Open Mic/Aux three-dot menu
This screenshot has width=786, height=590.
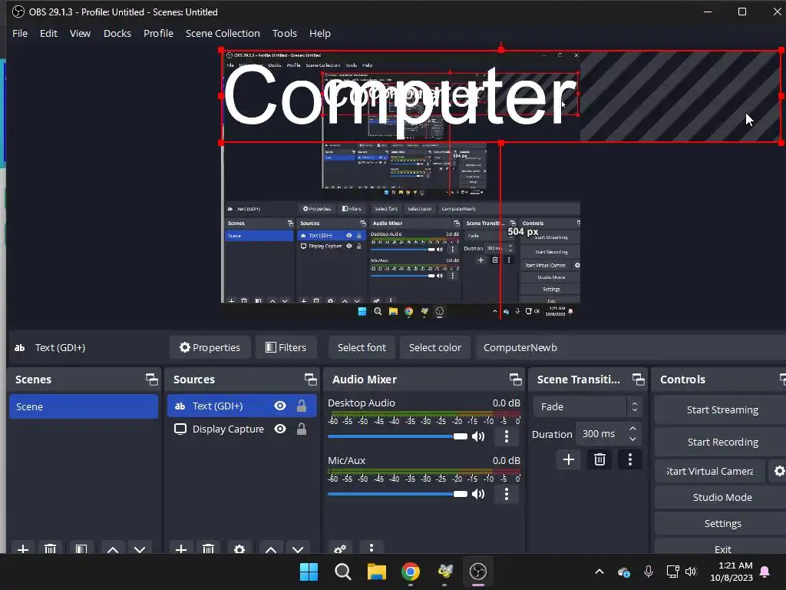pyautogui.click(x=507, y=494)
